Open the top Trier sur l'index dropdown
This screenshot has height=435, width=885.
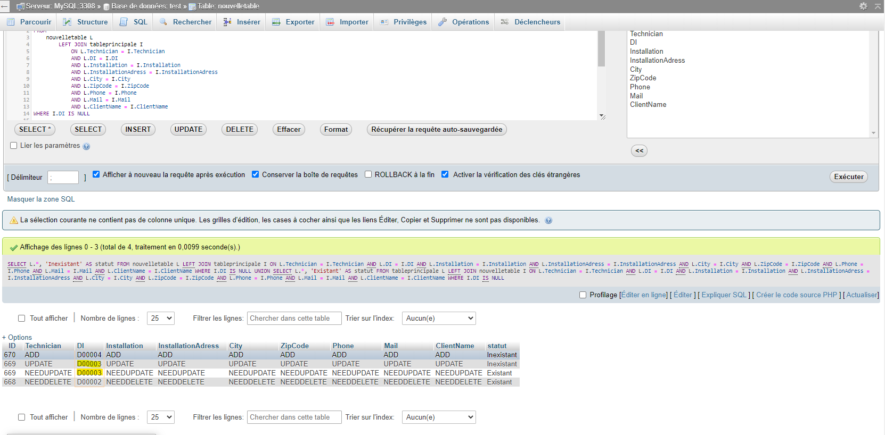pos(438,318)
